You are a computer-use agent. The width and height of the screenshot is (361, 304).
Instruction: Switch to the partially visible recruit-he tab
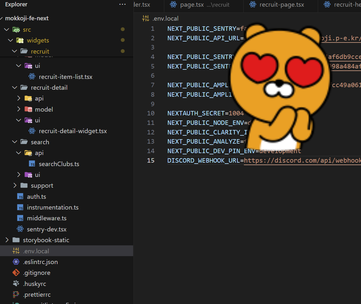[x=340, y=5]
